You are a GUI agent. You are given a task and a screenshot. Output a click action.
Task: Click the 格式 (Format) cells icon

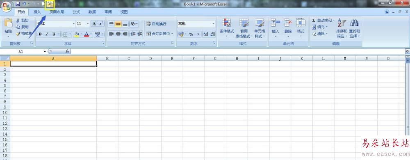point(301,23)
